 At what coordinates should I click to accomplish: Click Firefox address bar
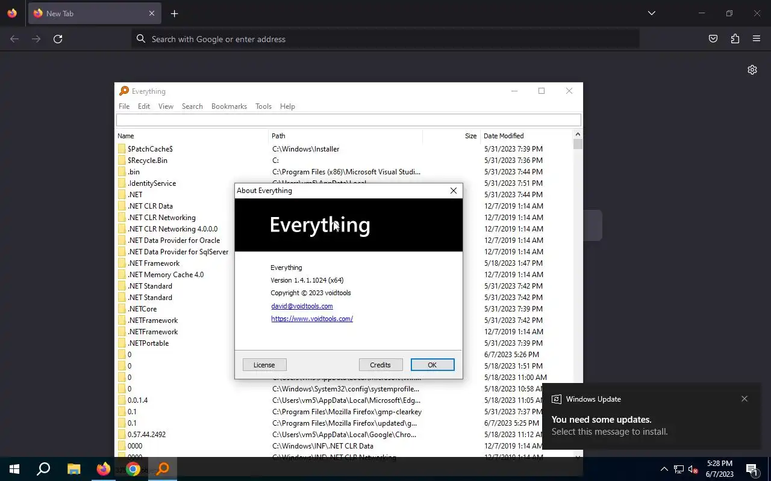(385, 39)
